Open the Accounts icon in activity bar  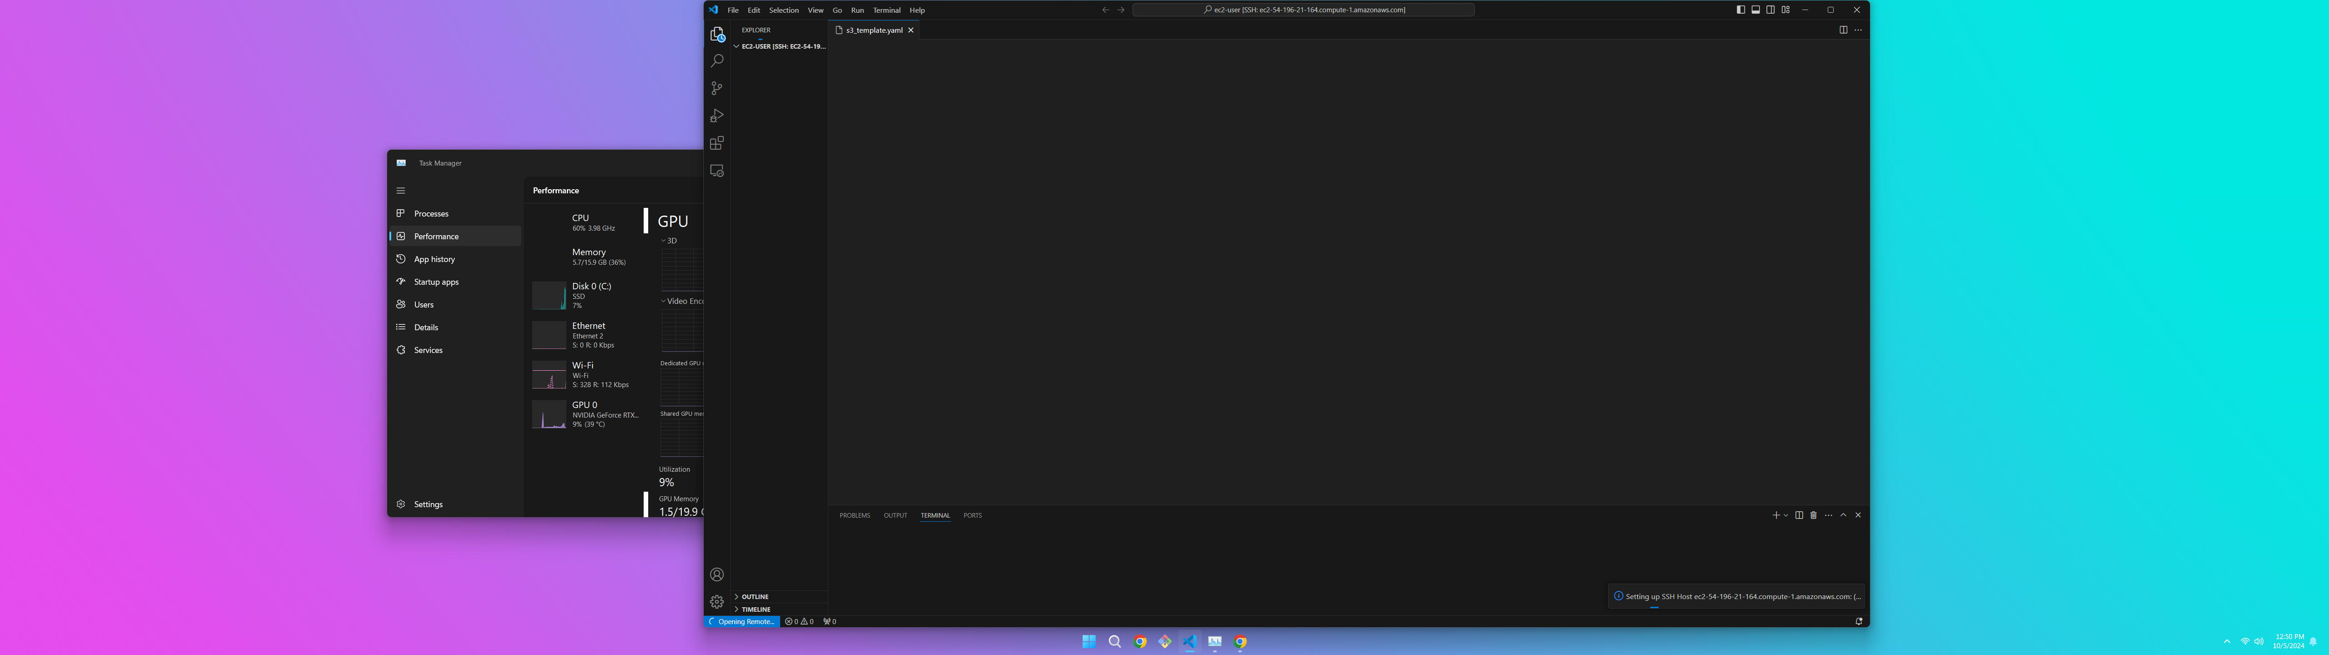pos(716,574)
